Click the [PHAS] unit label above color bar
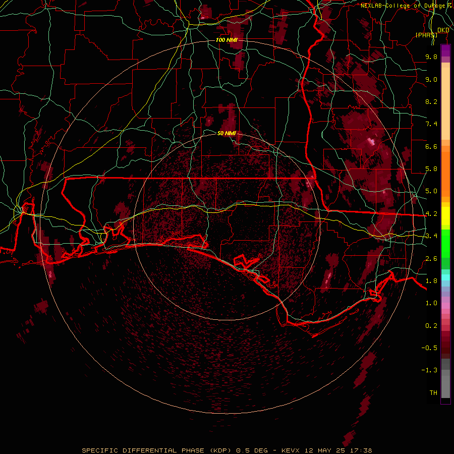 [426, 35]
